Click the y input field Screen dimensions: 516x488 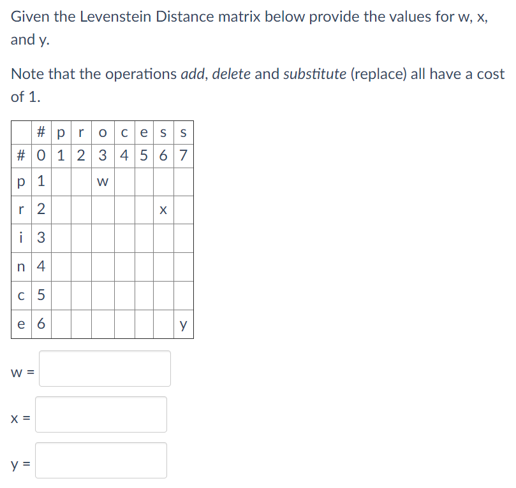pyautogui.click(x=101, y=460)
